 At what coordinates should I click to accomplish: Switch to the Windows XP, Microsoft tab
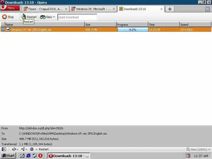[93, 9]
